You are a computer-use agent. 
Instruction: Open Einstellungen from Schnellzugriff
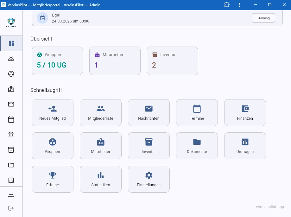149,179
